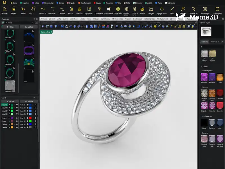Image resolution: width=225 pixels, height=169 pixels.
Task: Click the folder icon beside project dropdown
Action: pos(36,23)
